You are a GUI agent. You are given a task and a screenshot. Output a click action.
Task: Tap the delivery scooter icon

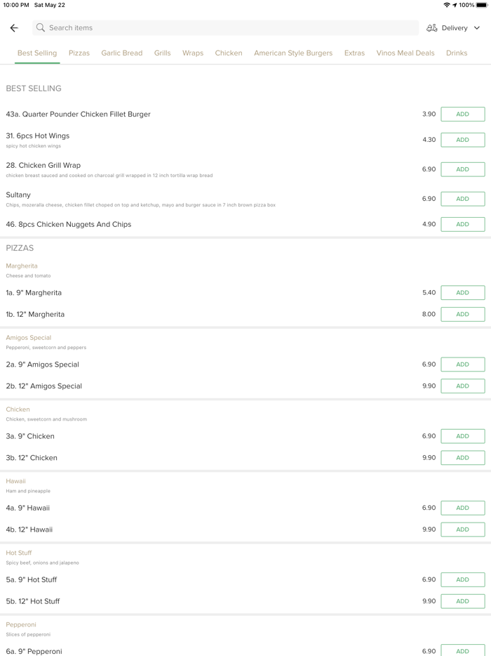click(x=432, y=28)
